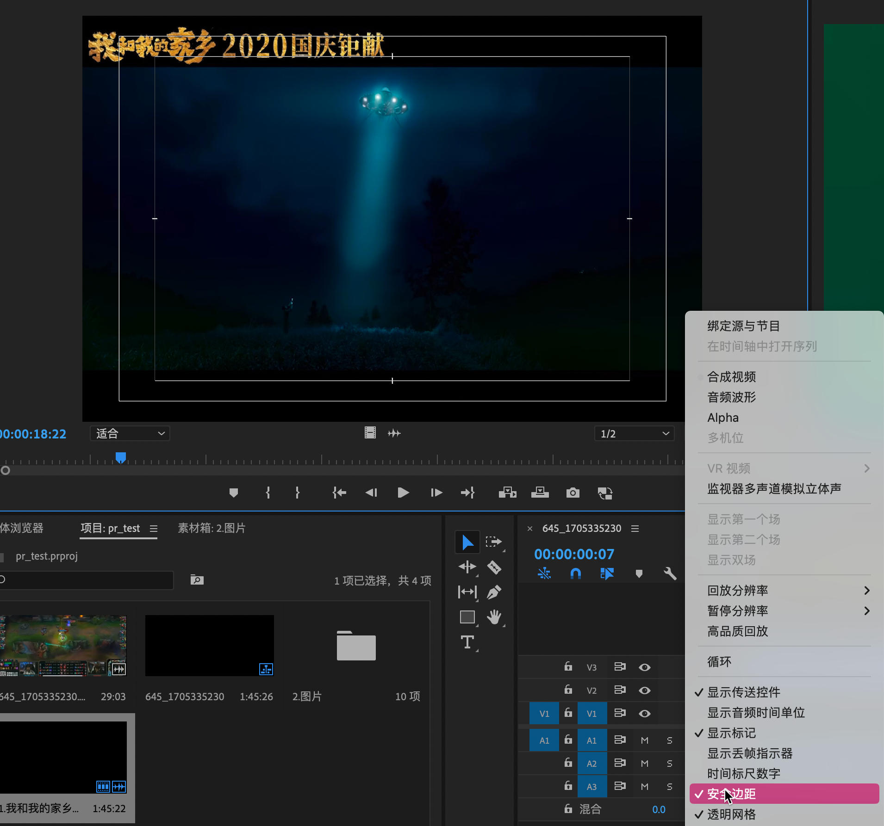Open project panel menu next to pr_test
This screenshot has width=884, height=826.
(154, 529)
